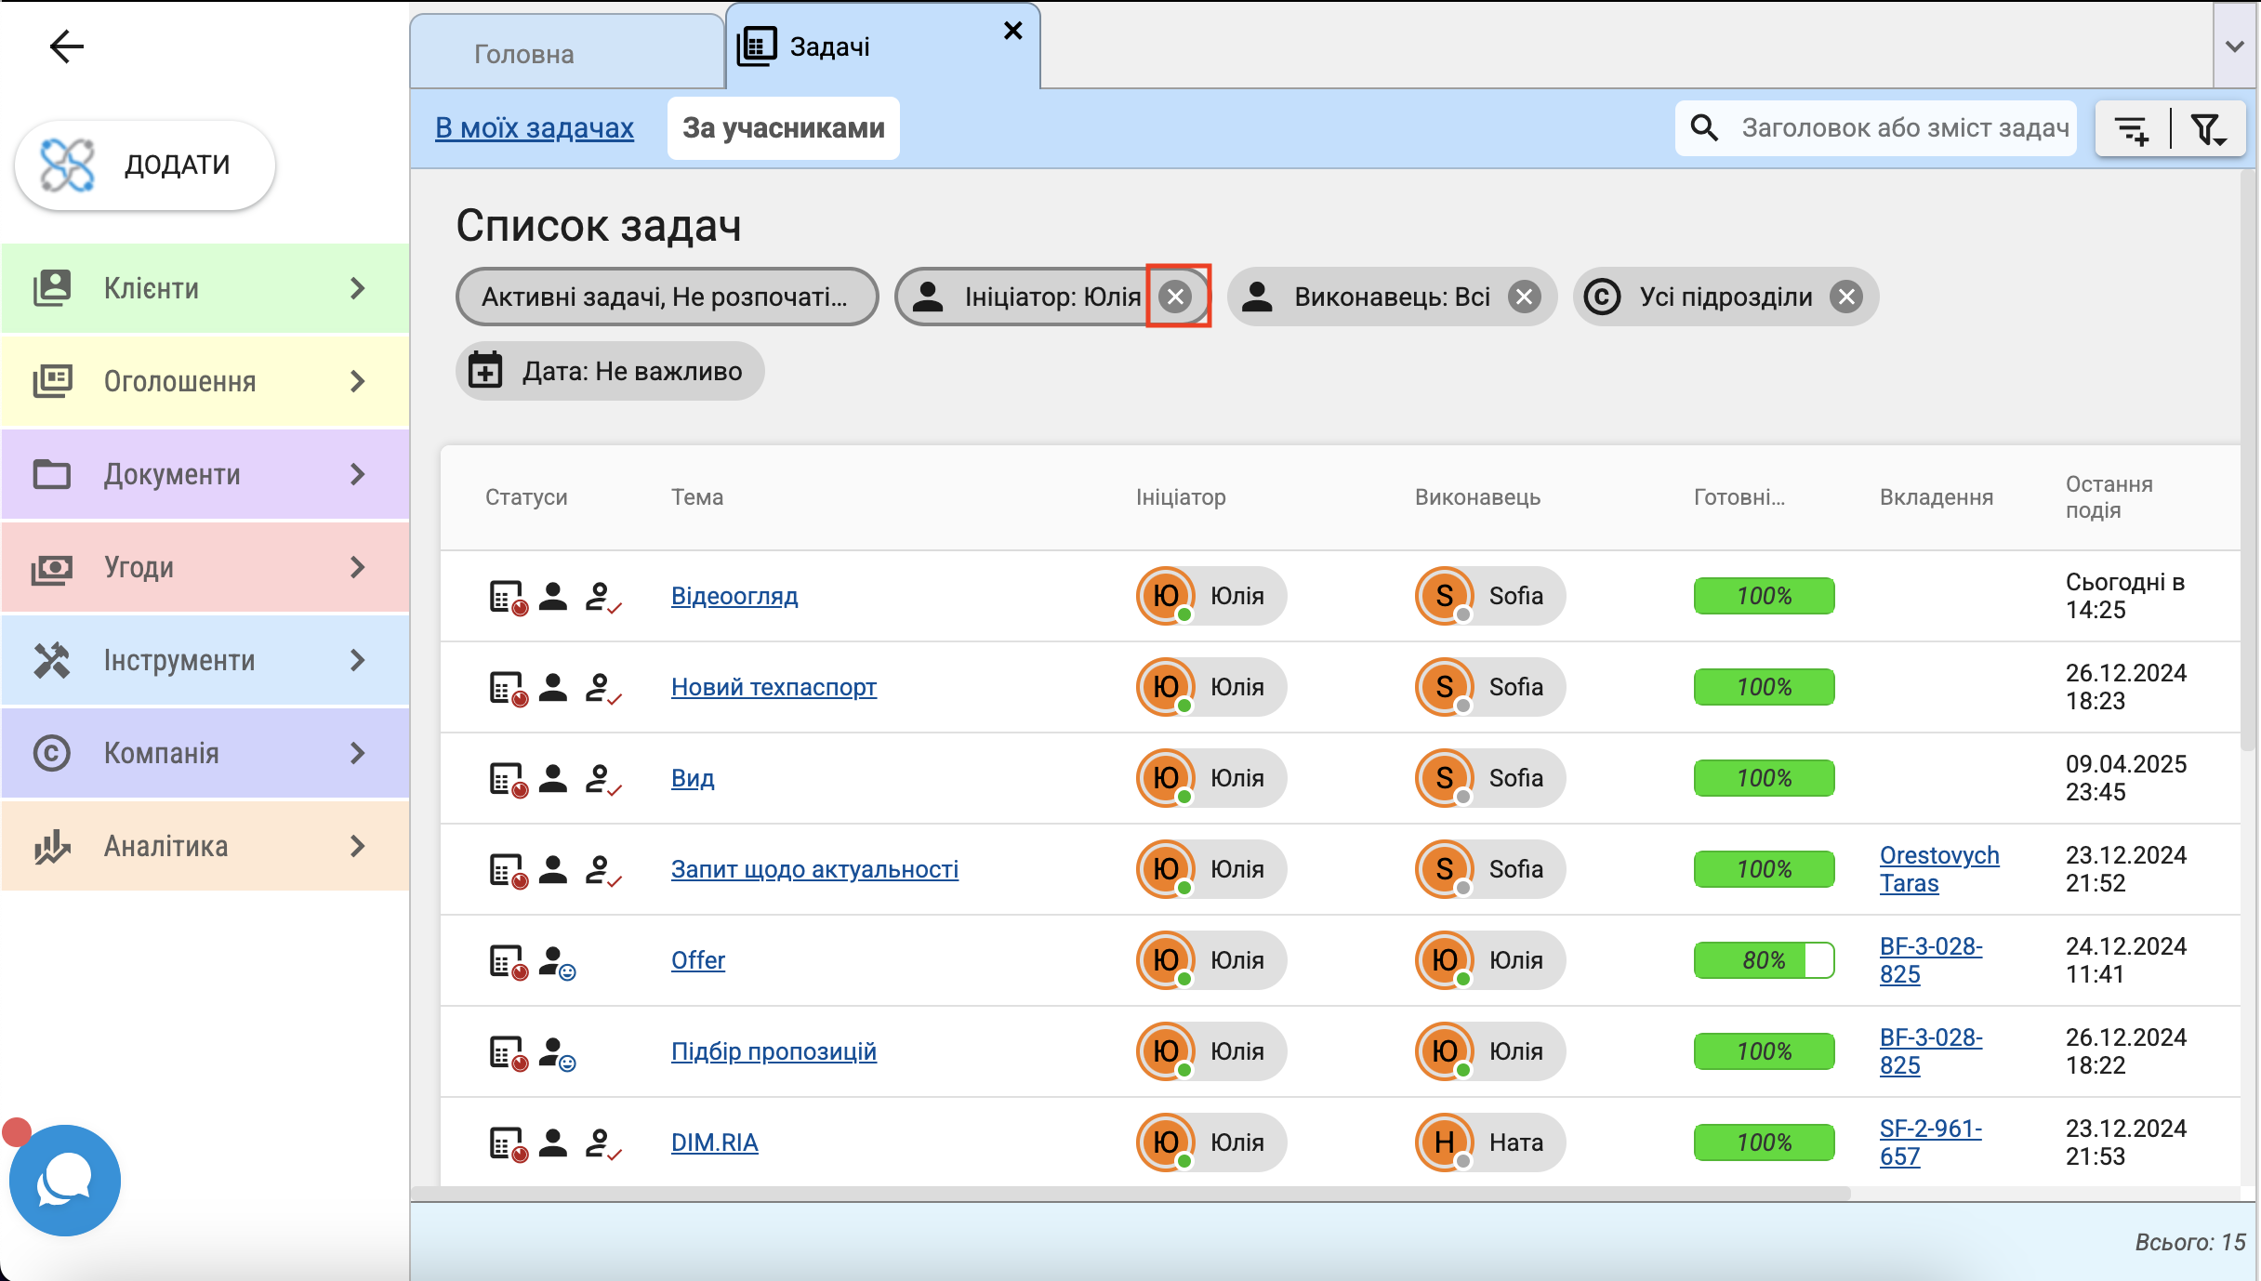Image resolution: width=2261 pixels, height=1281 pixels.
Task: Clear the Усі підрозділи filter
Action: [x=1846, y=297]
